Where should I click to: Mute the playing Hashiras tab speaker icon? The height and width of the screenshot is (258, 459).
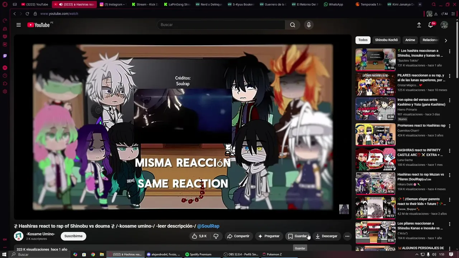[x=61, y=5]
